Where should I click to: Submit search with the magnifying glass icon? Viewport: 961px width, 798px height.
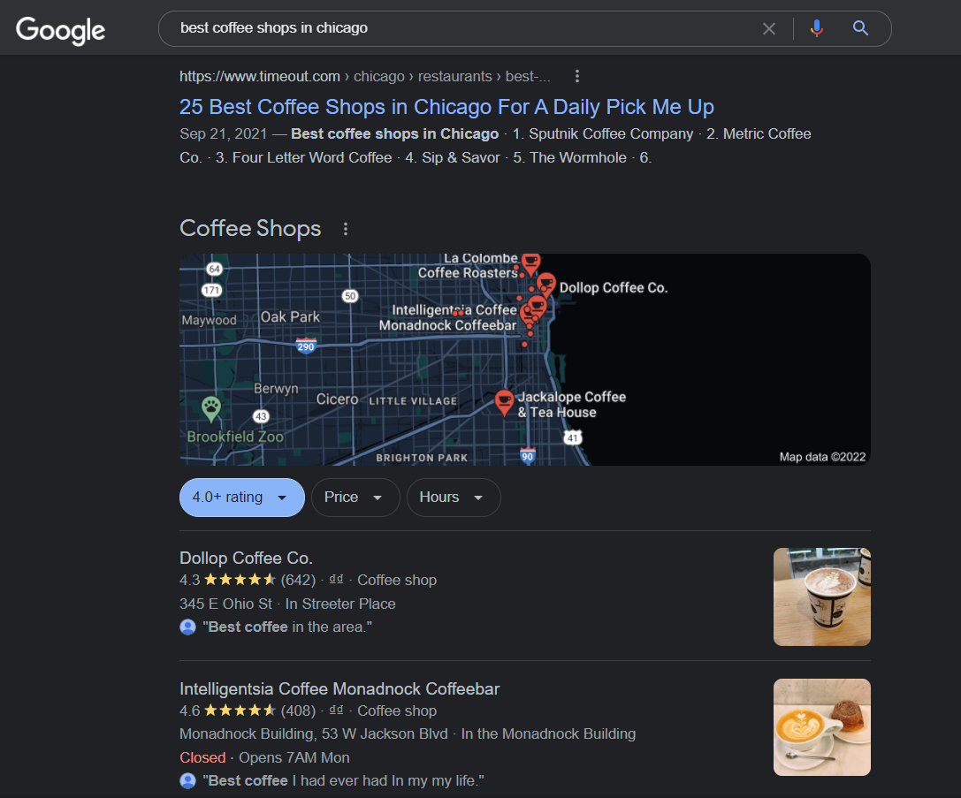[860, 28]
